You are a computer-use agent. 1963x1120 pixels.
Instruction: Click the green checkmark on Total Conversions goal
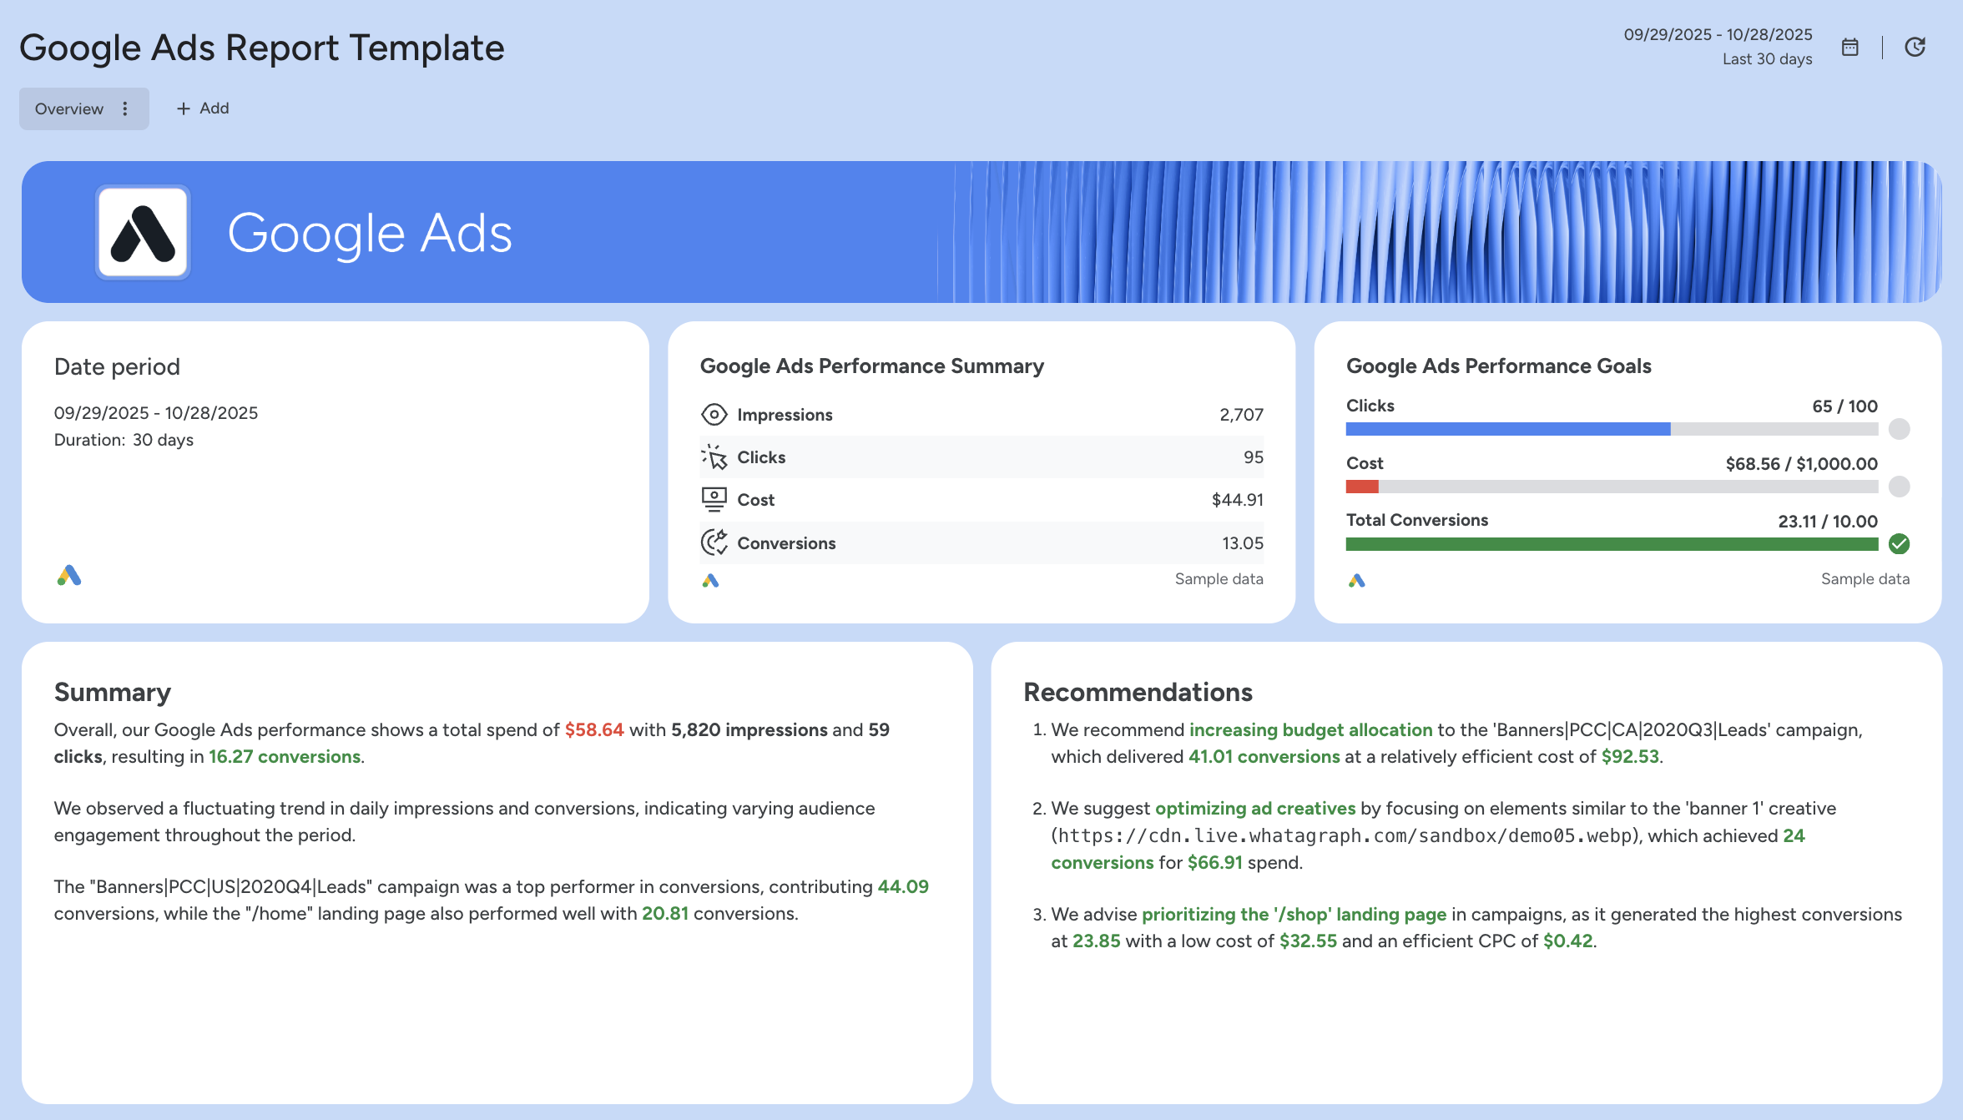coord(1900,544)
